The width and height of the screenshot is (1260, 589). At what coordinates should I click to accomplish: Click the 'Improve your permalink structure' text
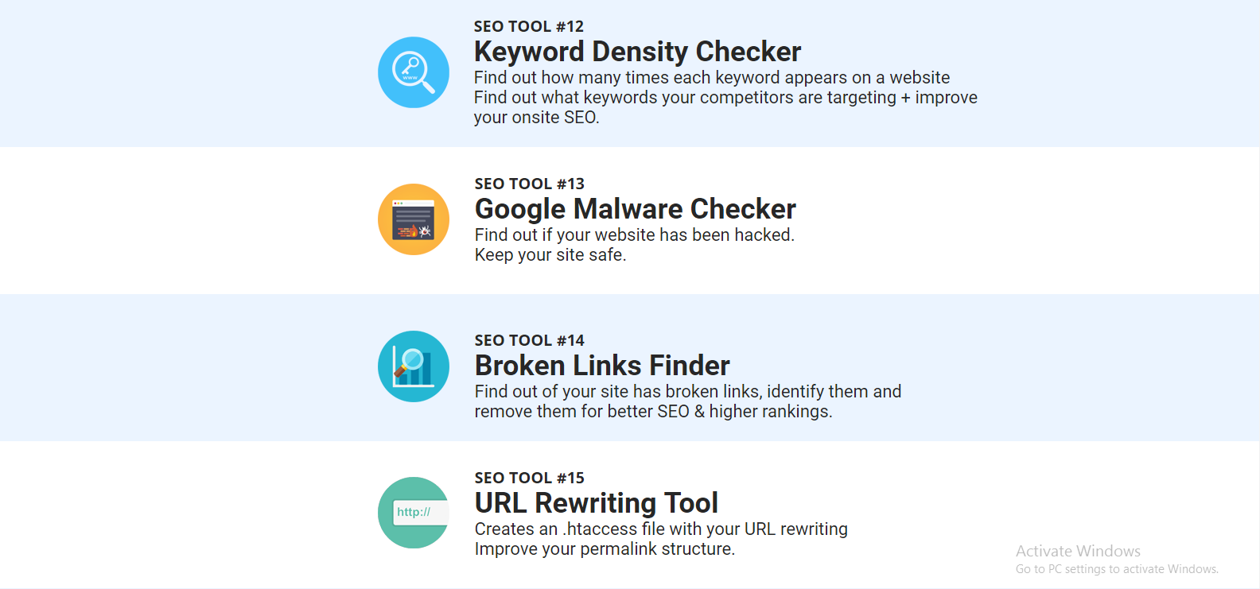[605, 549]
